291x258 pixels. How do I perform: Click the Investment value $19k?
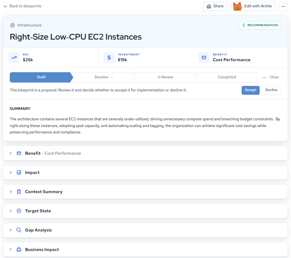pos(122,60)
